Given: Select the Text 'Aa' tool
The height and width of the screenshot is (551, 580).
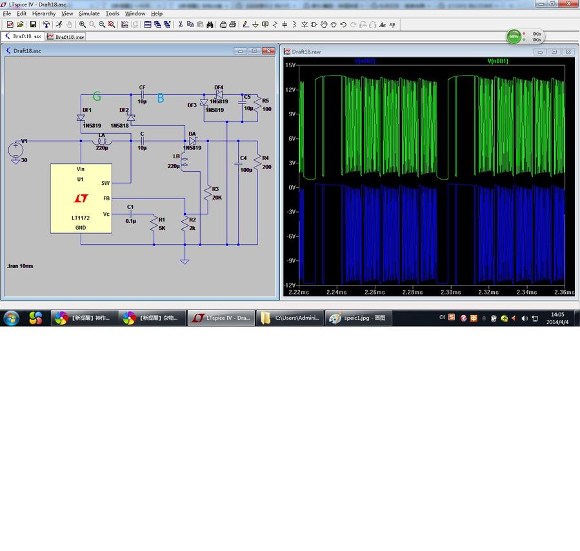Looking at the screenshot, I should click(383, 25).
